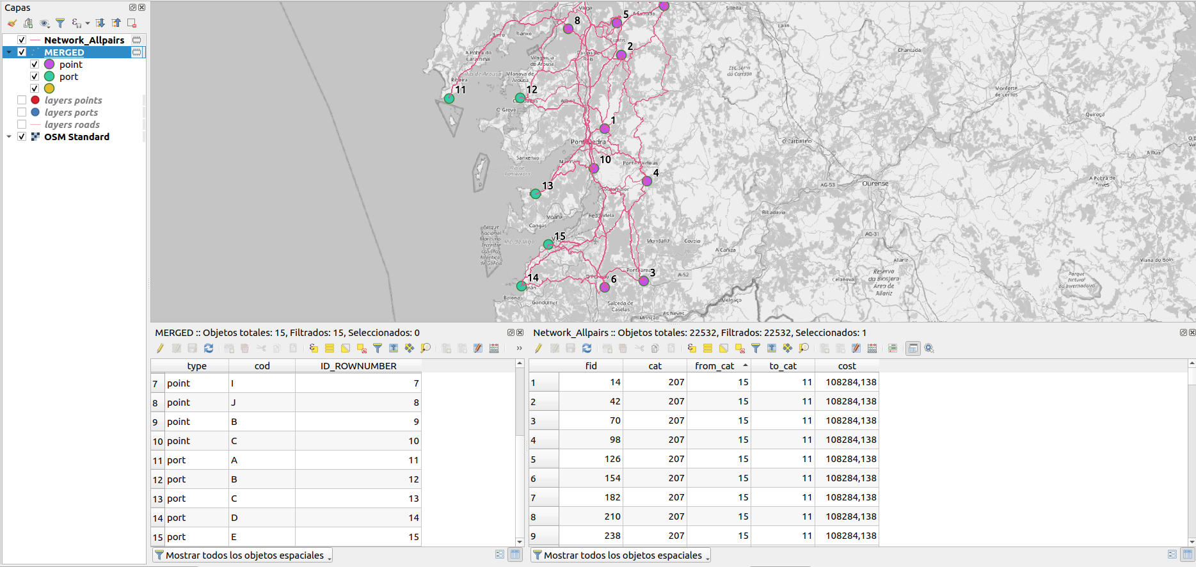Expand MERGED toolbar overflow chevron
Viewport: 1196px width, 567px height.
[x=519, y=348]
